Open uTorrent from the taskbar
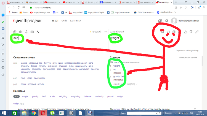This screenshot has height=116, width=207. coord(52,113)
